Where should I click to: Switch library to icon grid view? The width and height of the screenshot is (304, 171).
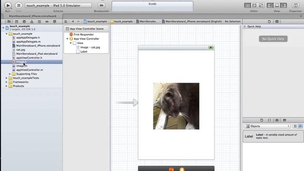click(295, 126)
